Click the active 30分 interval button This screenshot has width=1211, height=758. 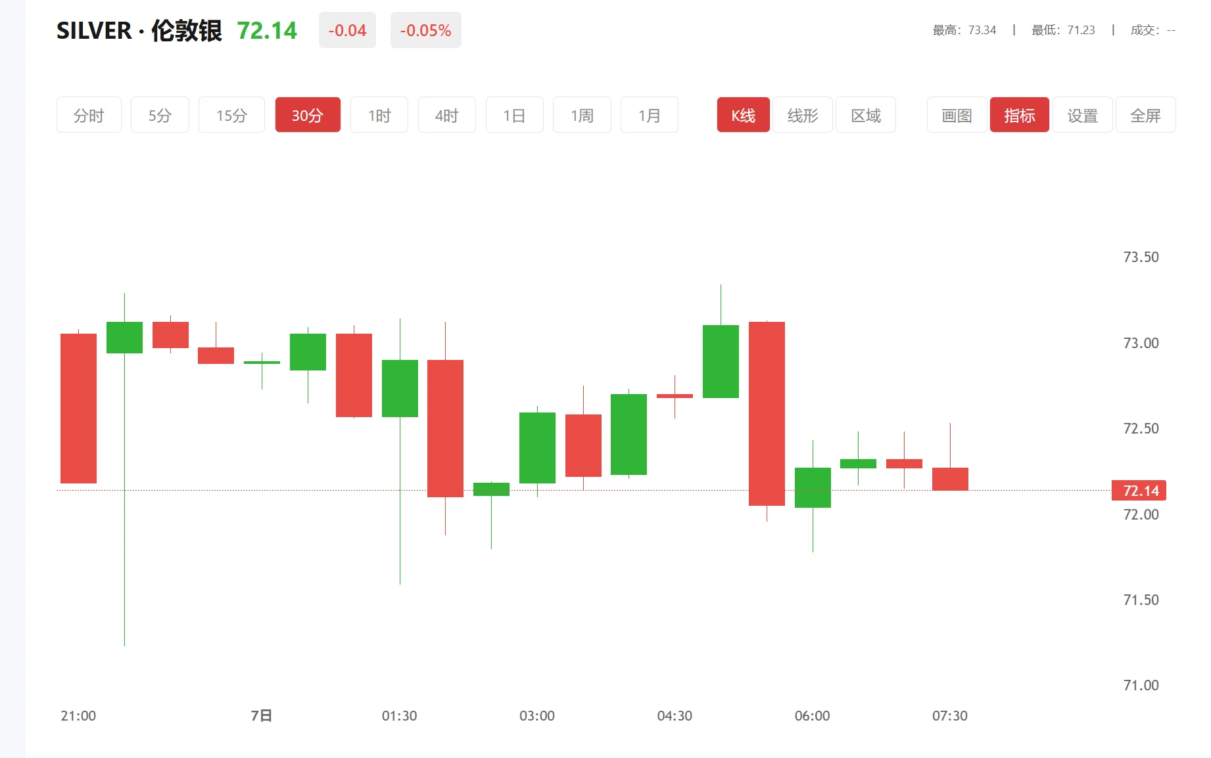(308, 115)
